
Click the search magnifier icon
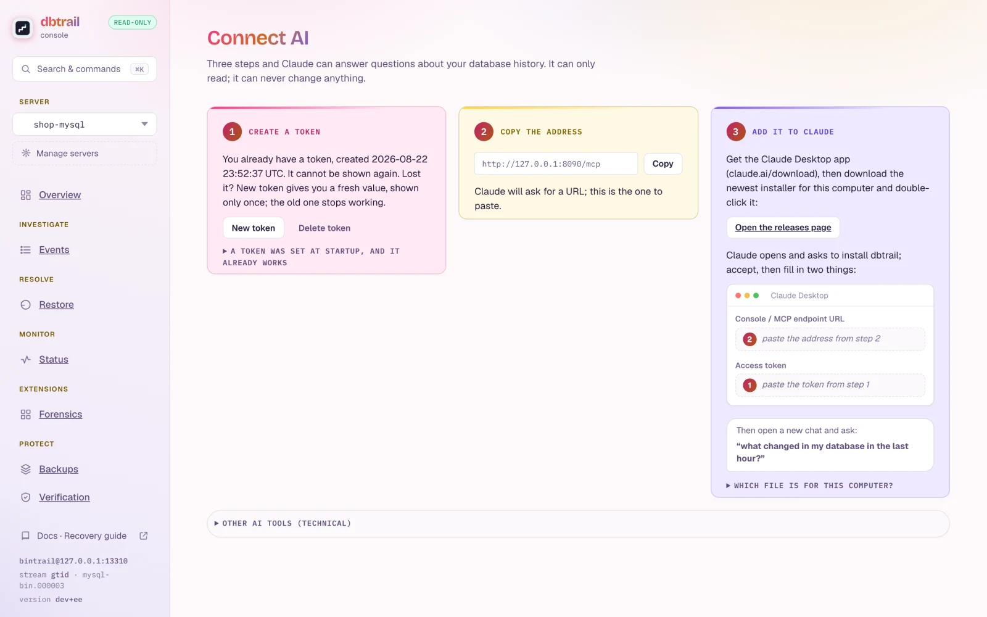[x=26, y=69]
